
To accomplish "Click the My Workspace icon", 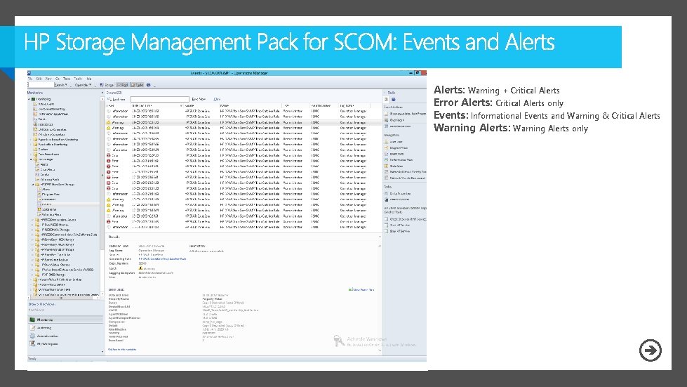I will tap(32, 343).
